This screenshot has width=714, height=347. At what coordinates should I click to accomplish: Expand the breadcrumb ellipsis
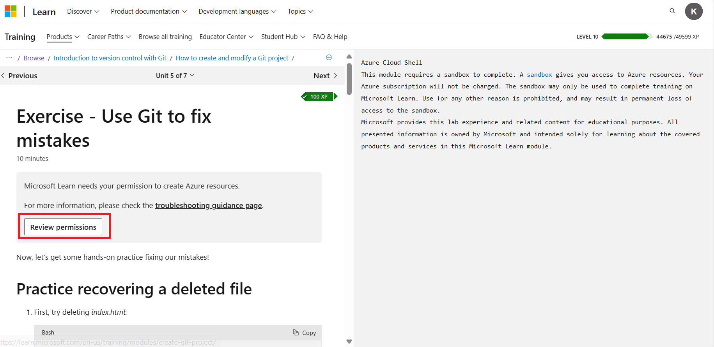[9, 58]
